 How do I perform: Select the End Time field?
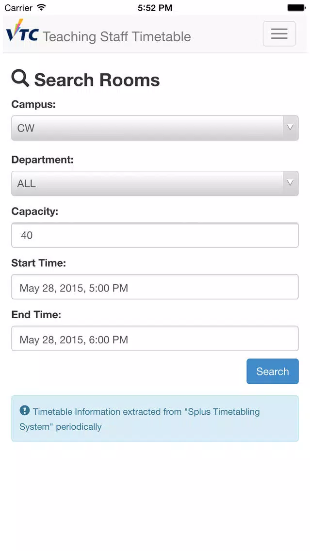click(x=155, y=339)
